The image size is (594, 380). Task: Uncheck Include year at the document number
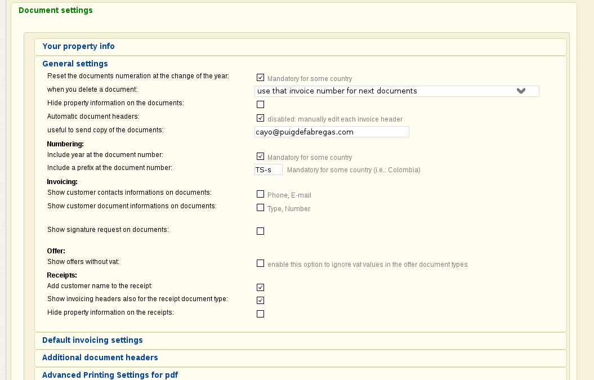(260, 157)
